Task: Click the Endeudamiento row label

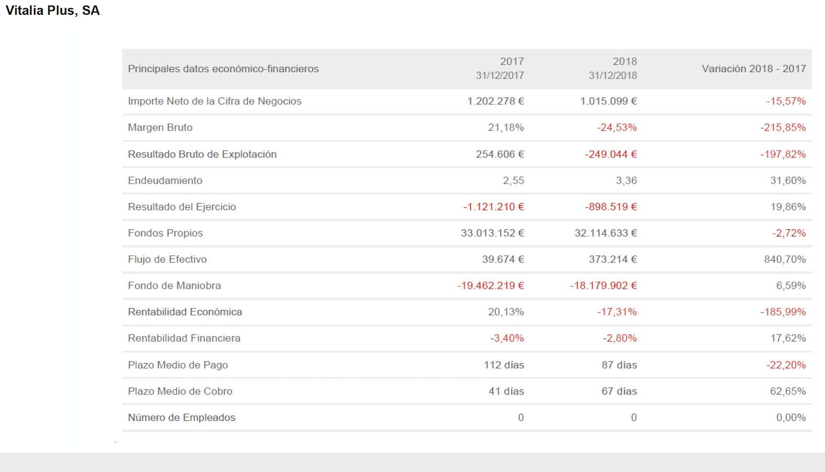Action: click(x=165, y=181)
